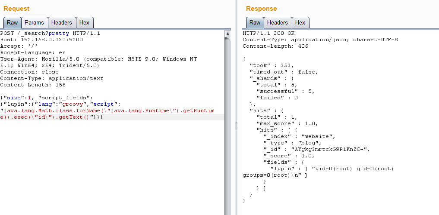Screen dimensions: 439x215
Task: Switch to the Response Headers tab
Action: pyautogui.click(x=278, y=23)
